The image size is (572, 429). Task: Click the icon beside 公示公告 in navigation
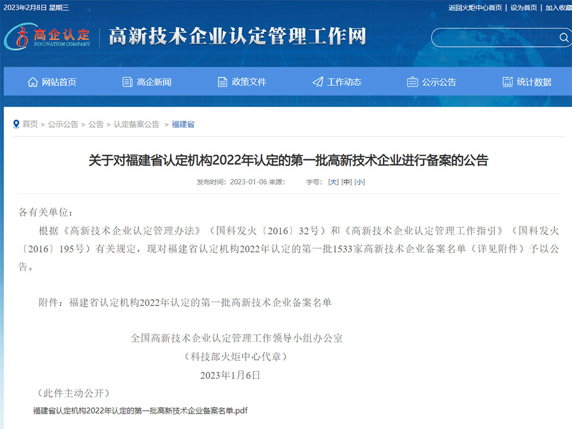click(412, 82)
